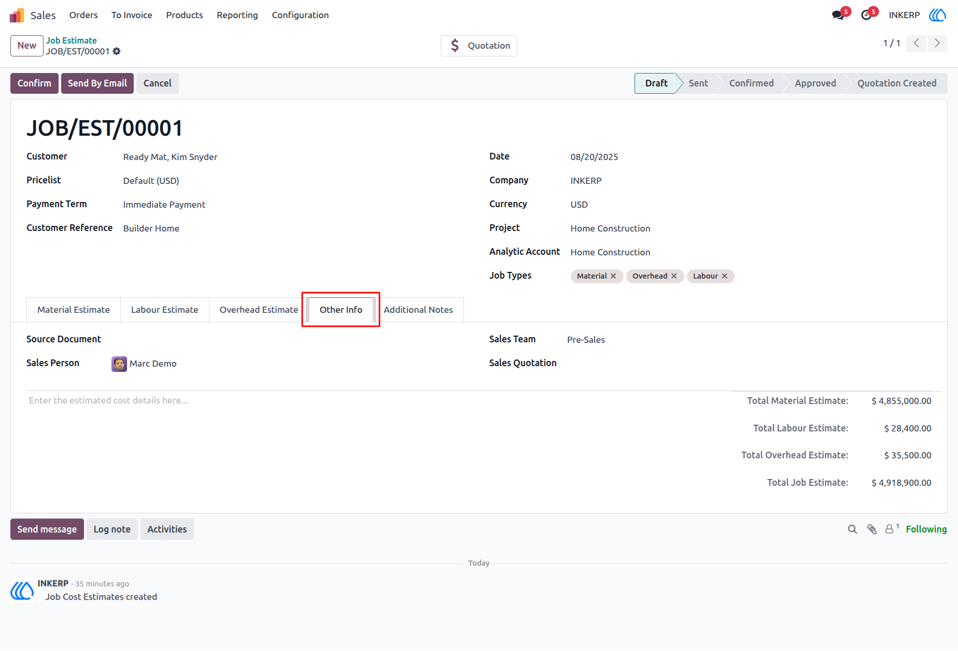The width and height of the screenshot is (958, 651).
Task: Open the activities clock icon
Action: [866, 15]
